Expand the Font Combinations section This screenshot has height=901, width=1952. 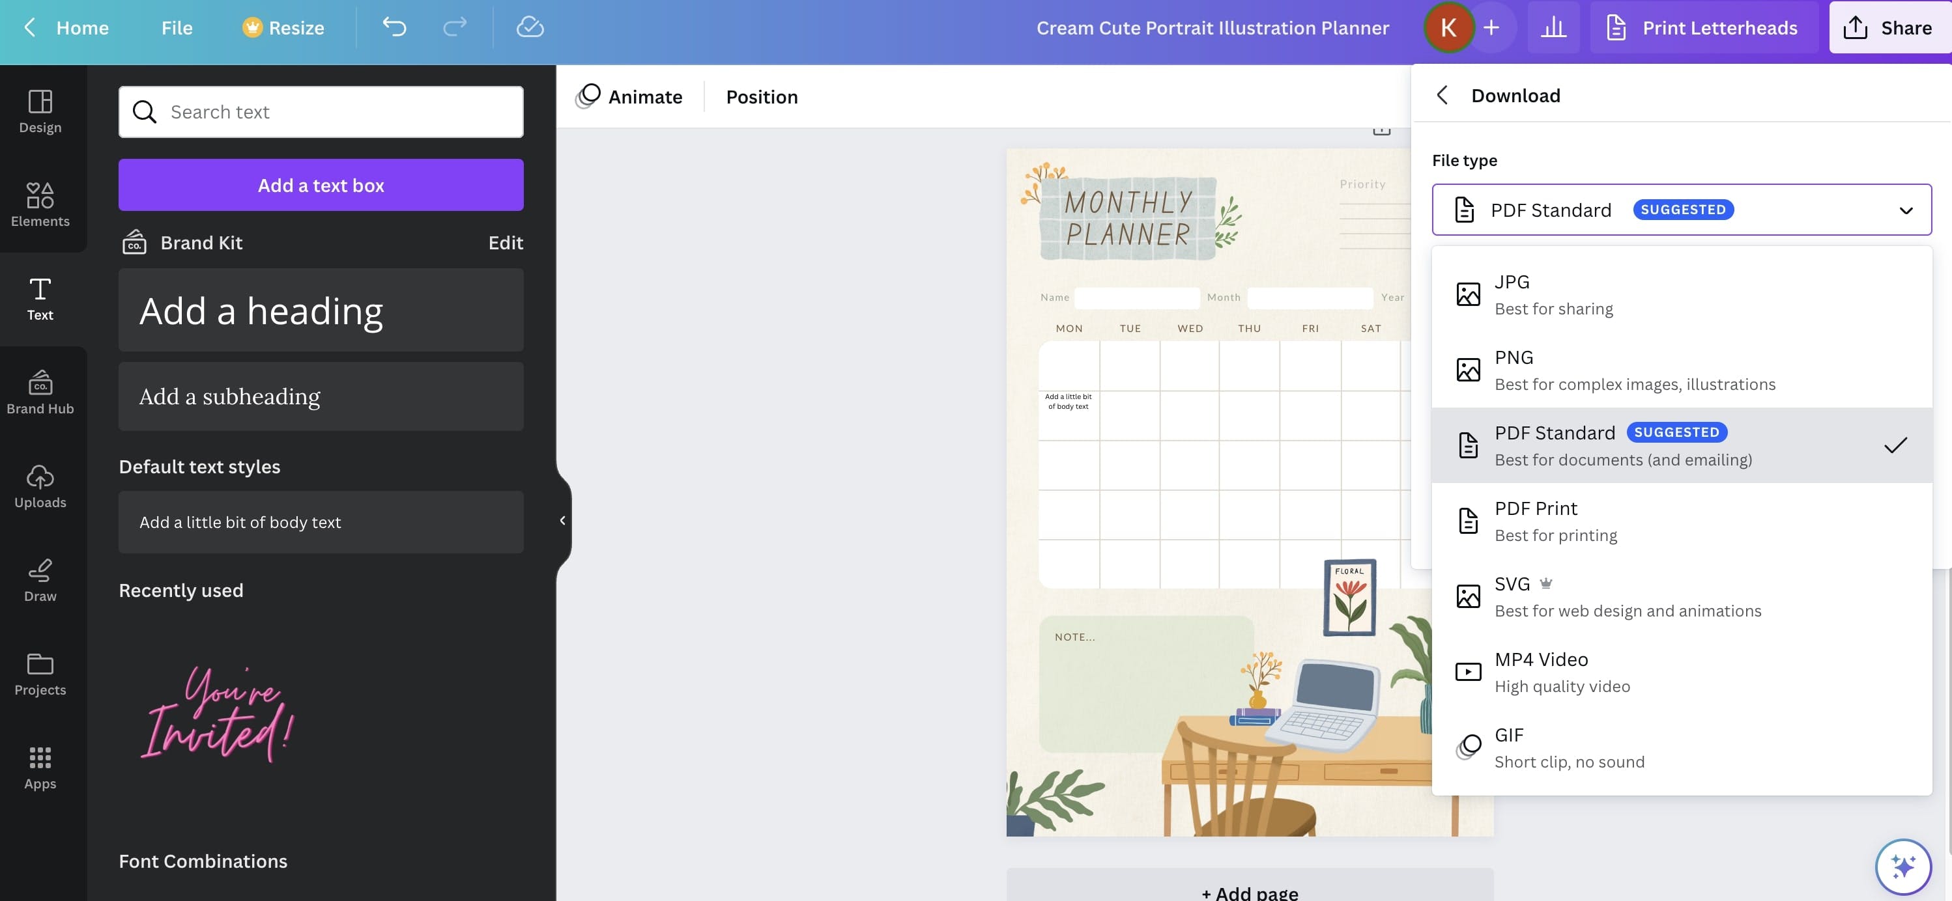click(203, 860)
